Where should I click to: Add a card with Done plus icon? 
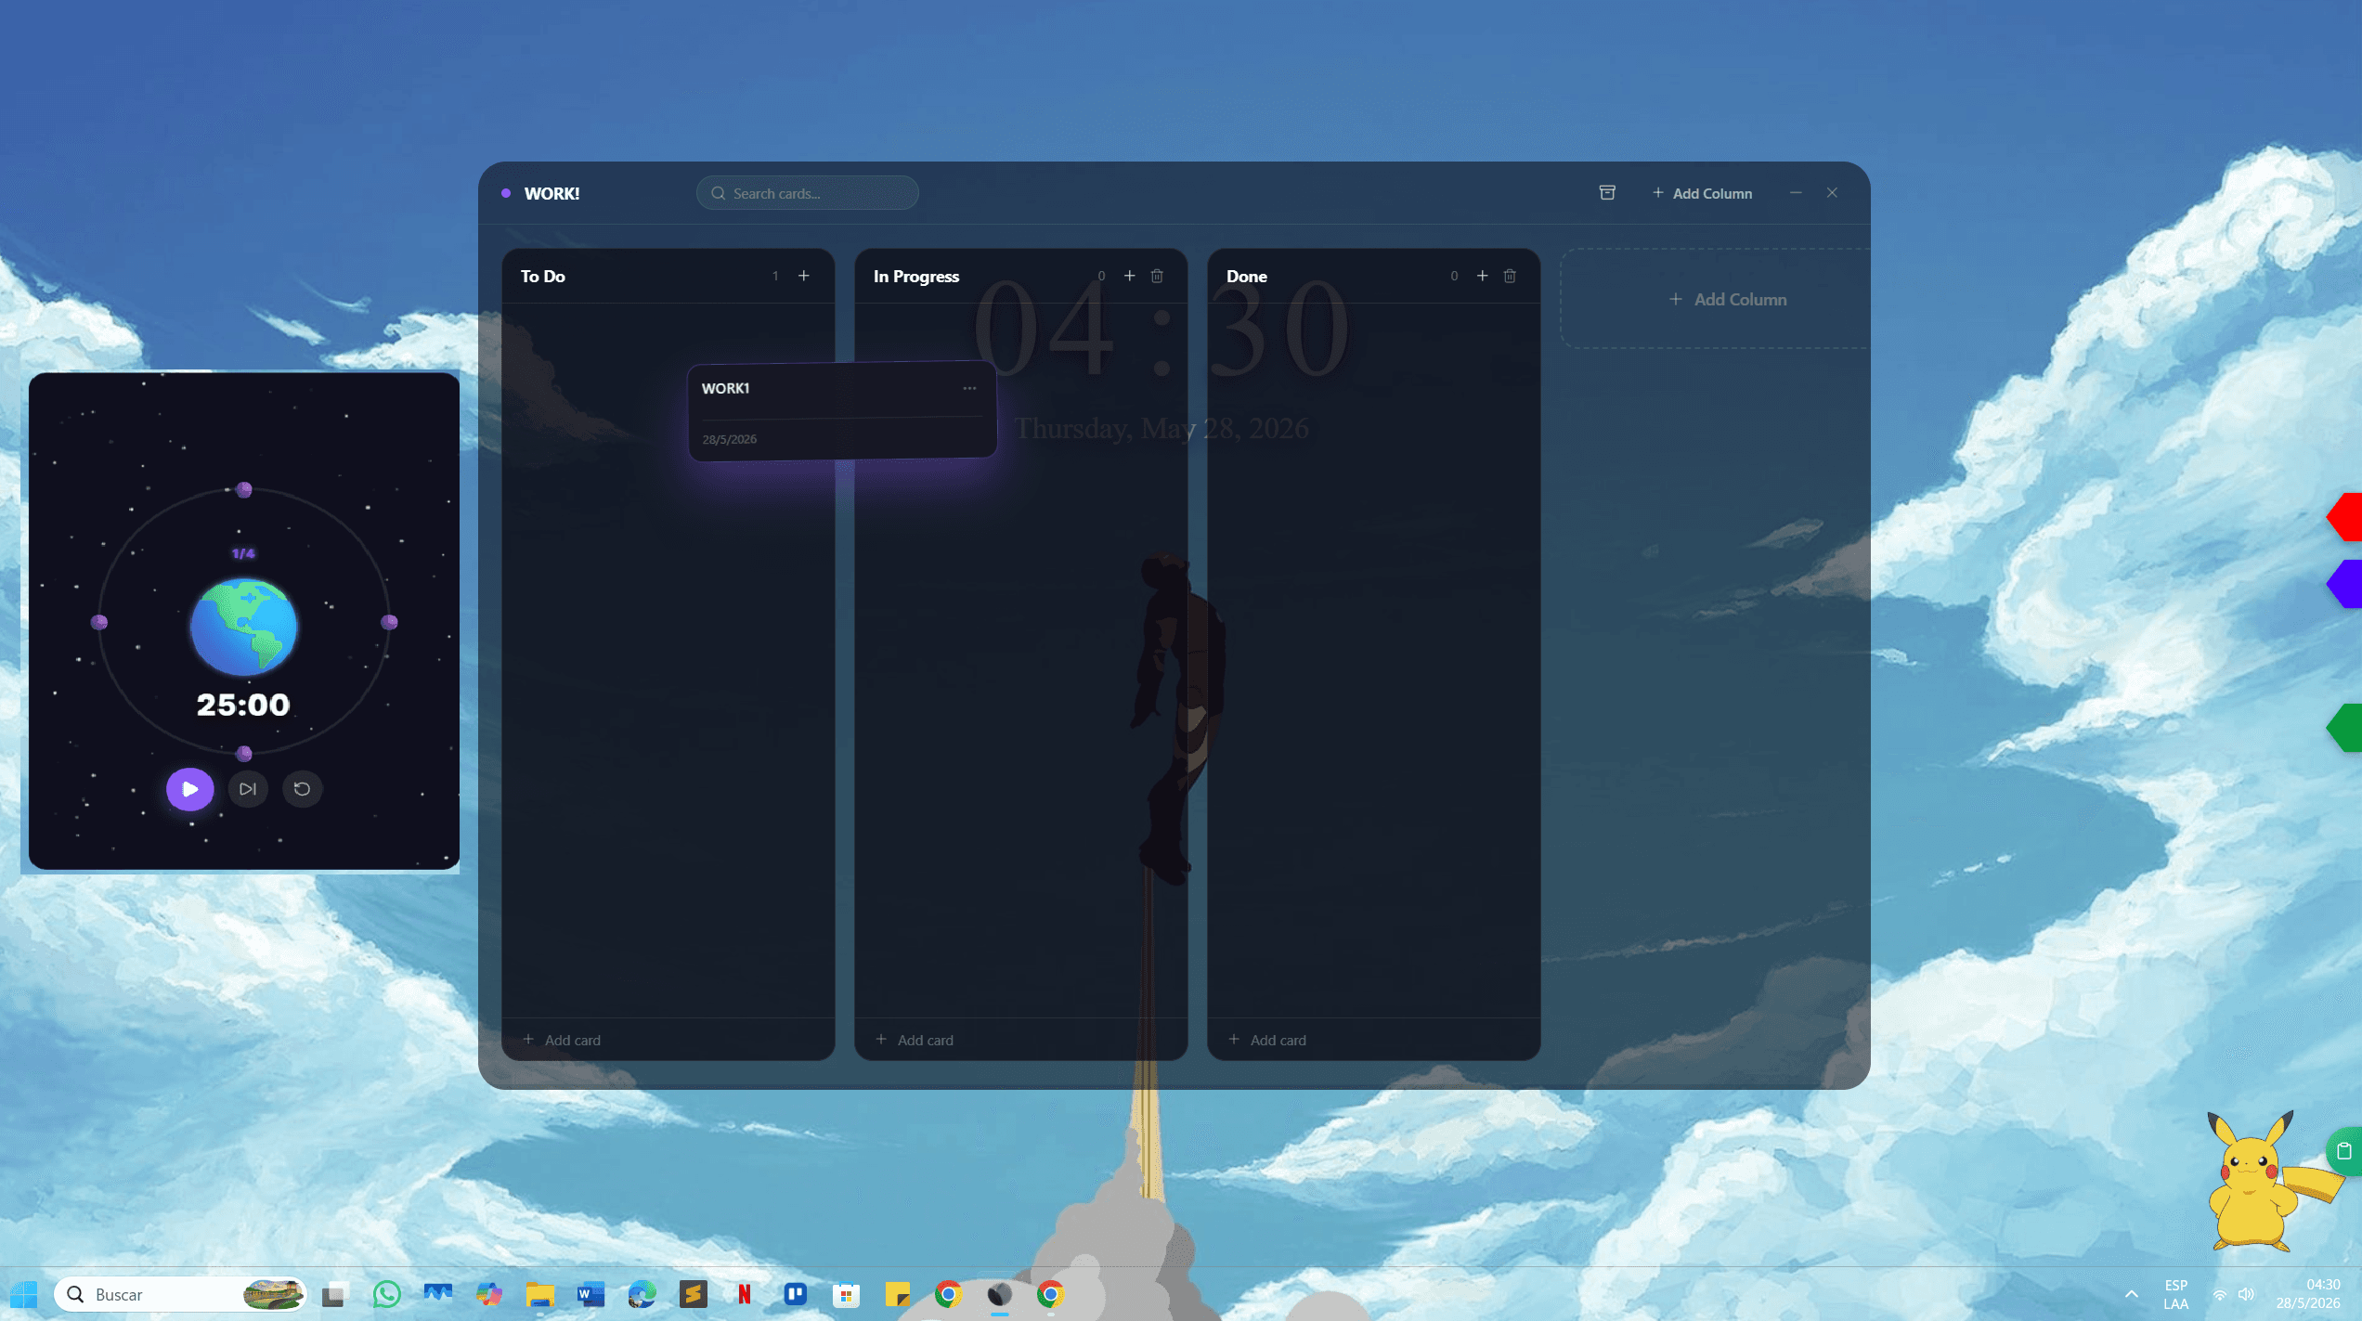click(x=1482, y=276)
